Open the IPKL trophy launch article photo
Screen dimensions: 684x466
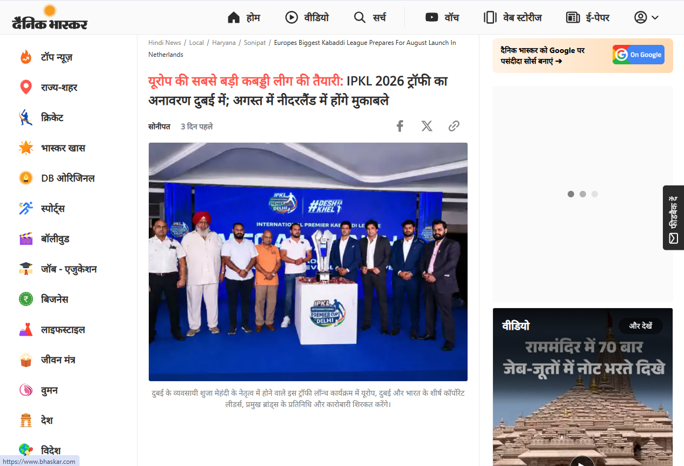[308, 262]
